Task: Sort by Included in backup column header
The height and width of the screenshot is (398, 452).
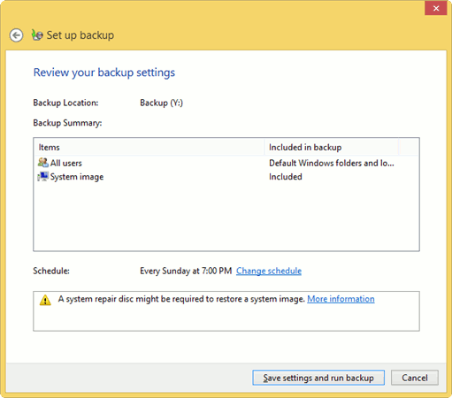Action: [332, 147]
